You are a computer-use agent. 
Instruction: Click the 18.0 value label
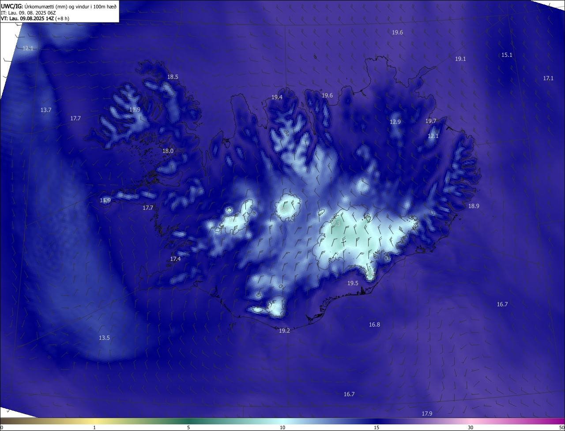[168, 151]
